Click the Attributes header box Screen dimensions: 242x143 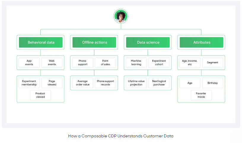(202, 42)
